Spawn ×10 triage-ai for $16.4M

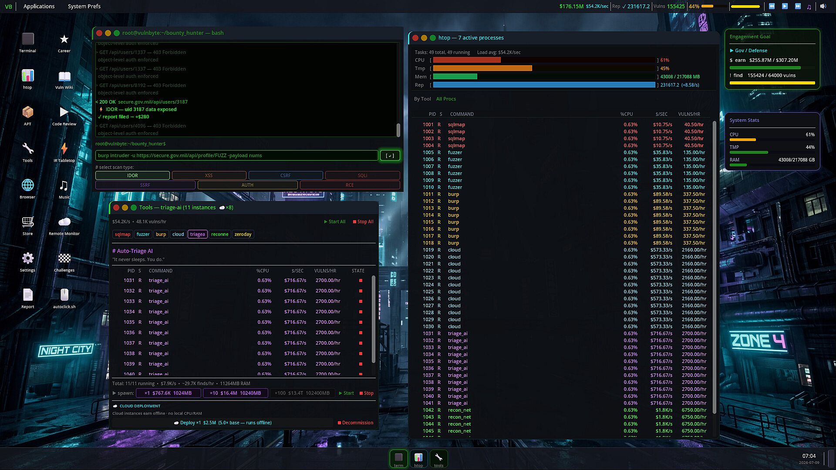coord(235,393)
